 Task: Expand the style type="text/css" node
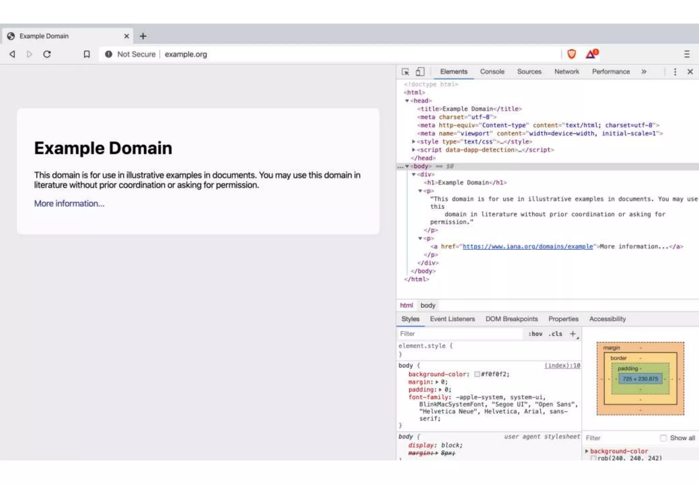pos(414,141)
